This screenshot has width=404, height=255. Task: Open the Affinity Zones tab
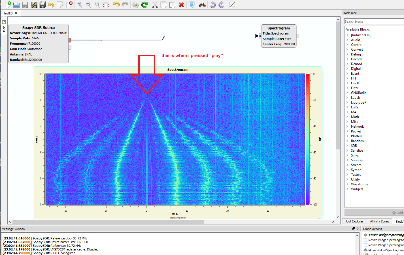point(379,221)
